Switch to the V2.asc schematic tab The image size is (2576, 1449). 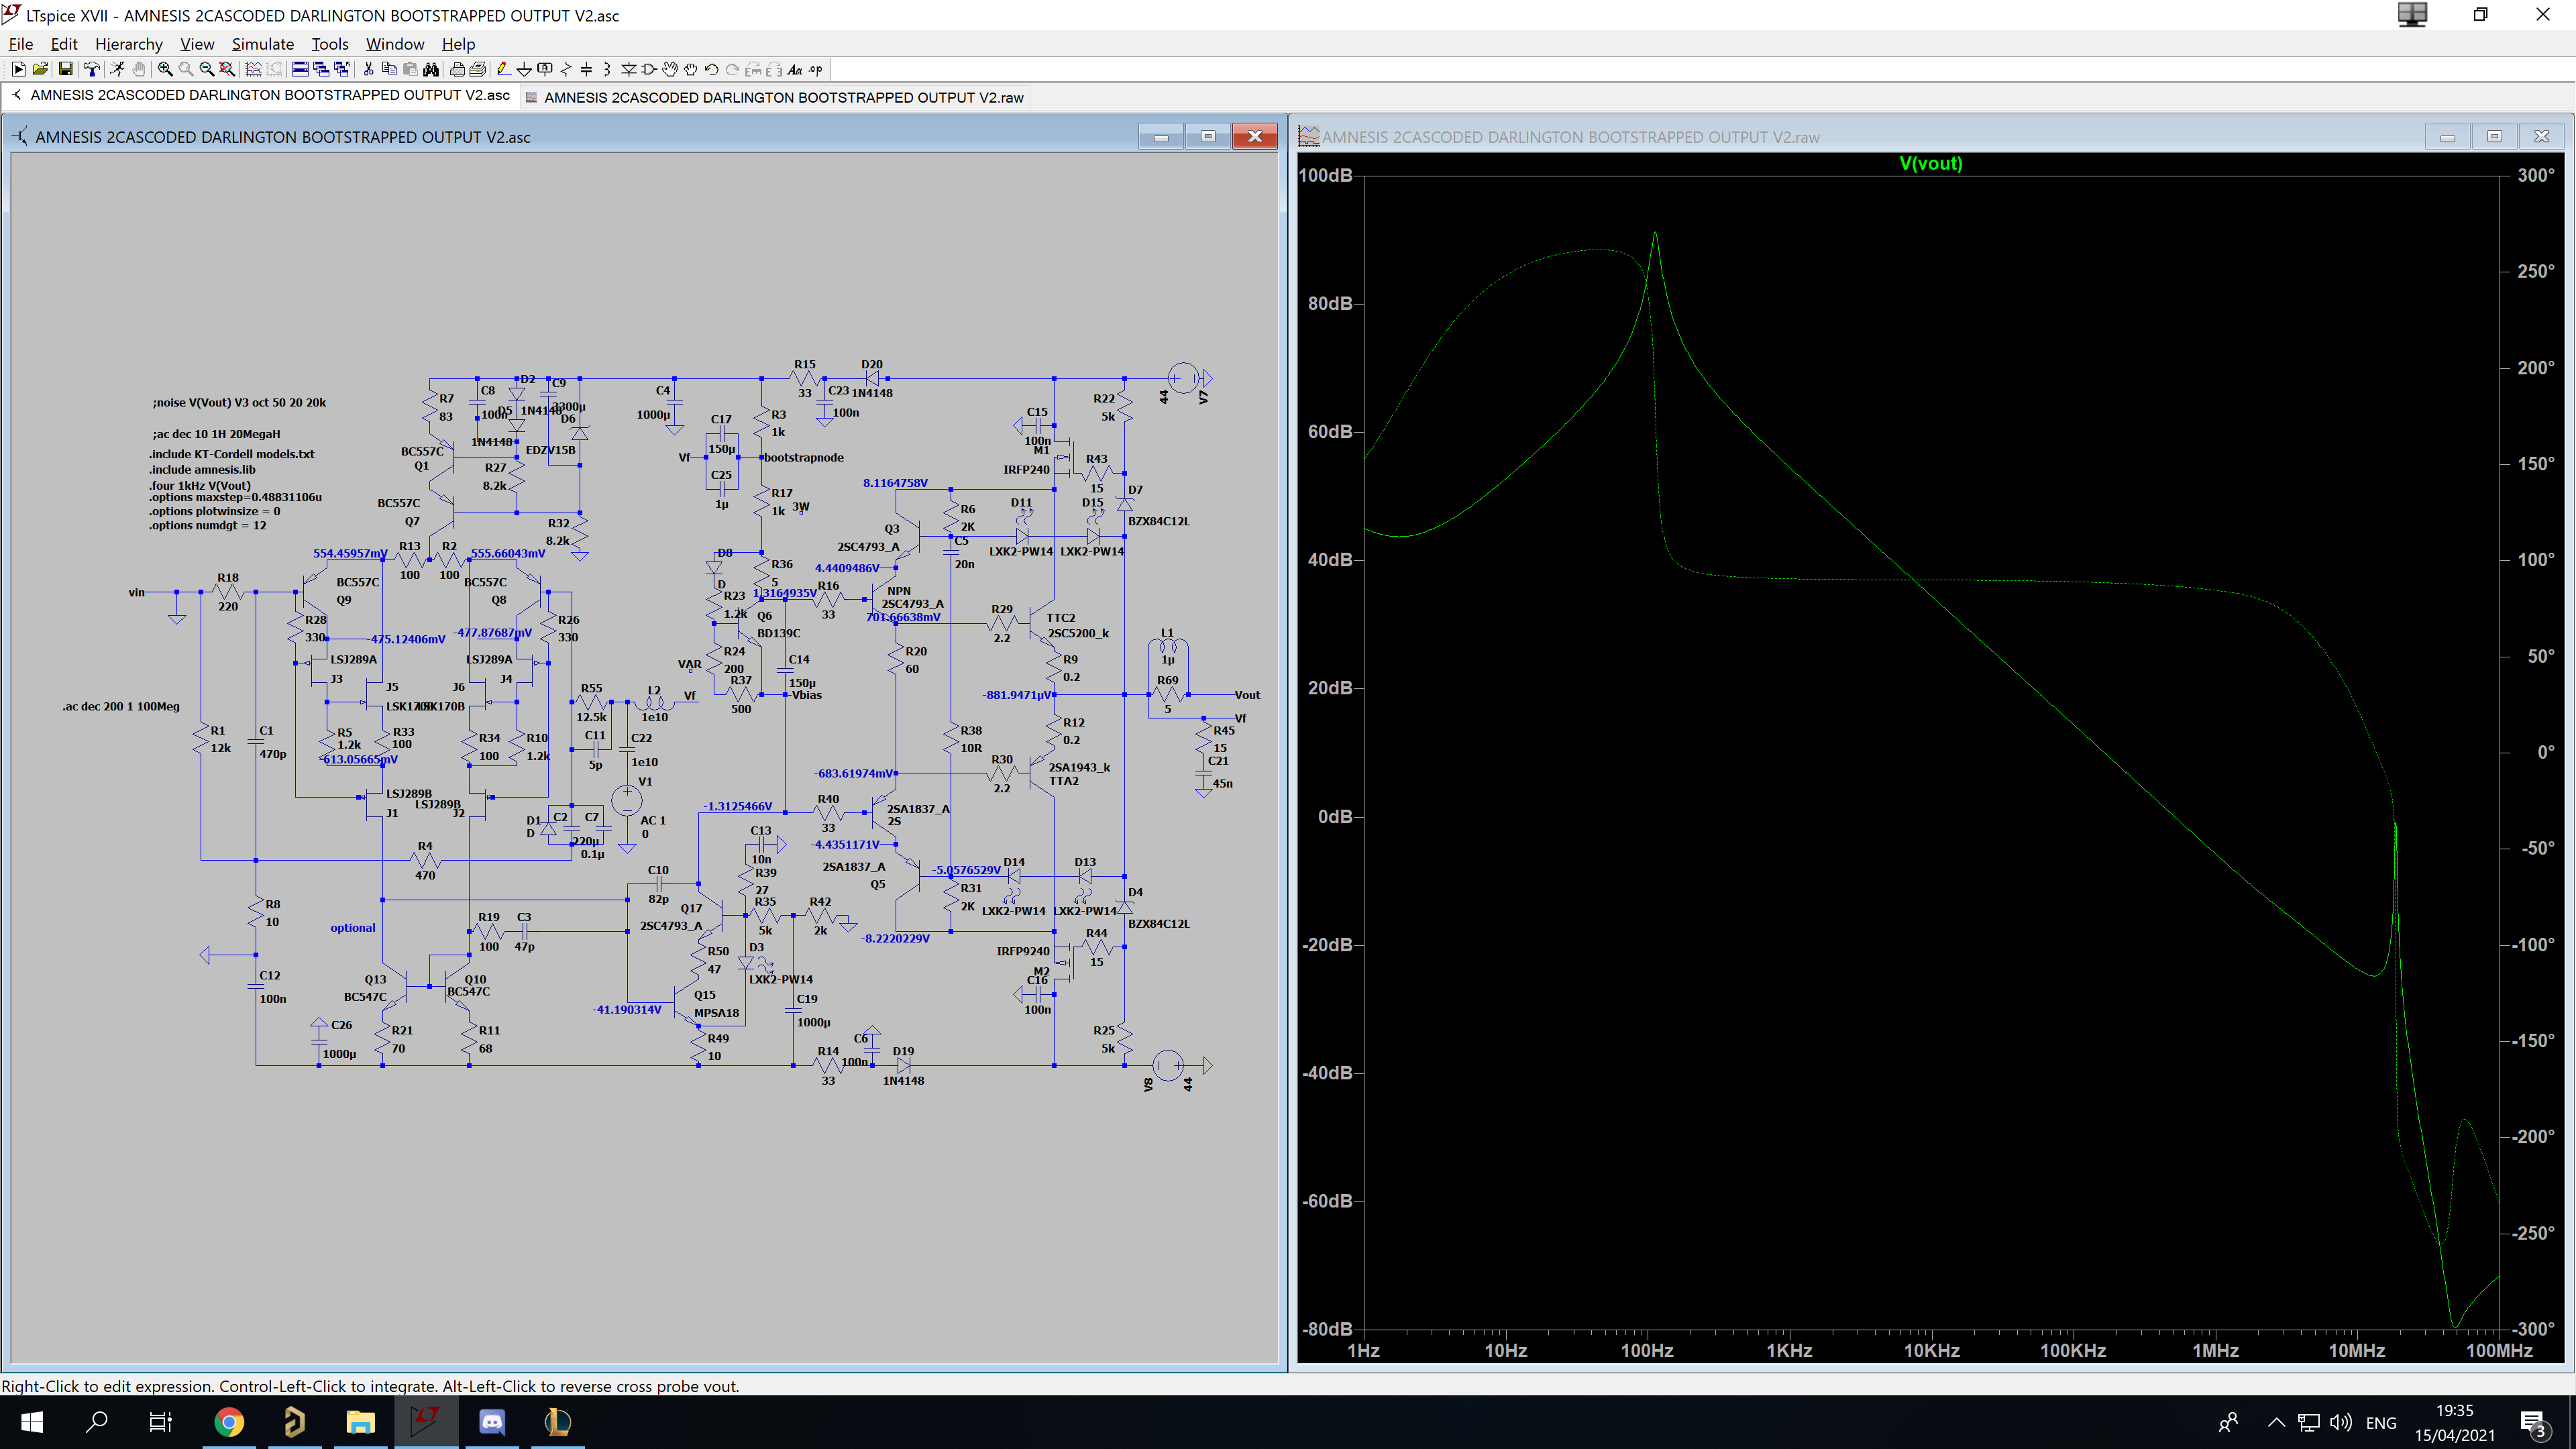[x=262, y=95]
